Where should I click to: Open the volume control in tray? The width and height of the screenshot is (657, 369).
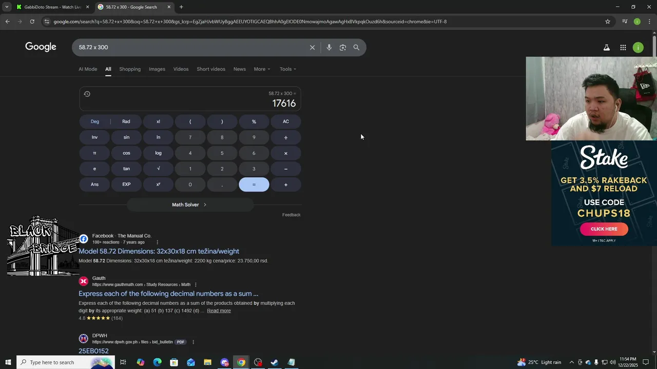[612, 362]
